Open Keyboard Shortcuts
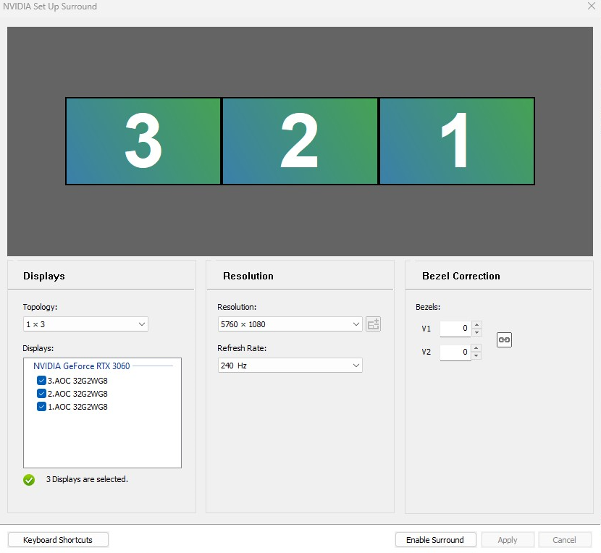This screenshot has height=553, width=601. (58, 539)
